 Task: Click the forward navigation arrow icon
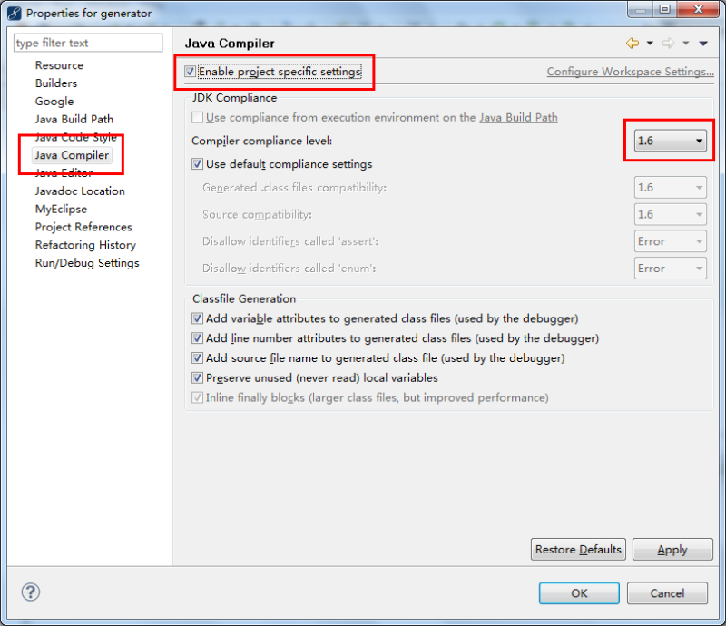(668, 44)
